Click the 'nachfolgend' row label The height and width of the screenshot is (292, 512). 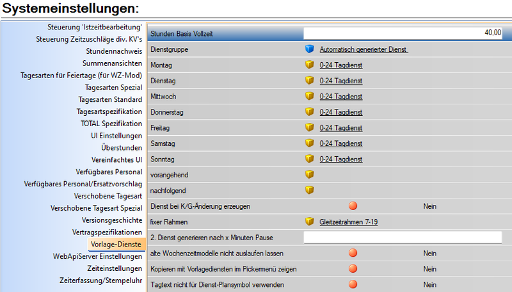click(168, 190)
